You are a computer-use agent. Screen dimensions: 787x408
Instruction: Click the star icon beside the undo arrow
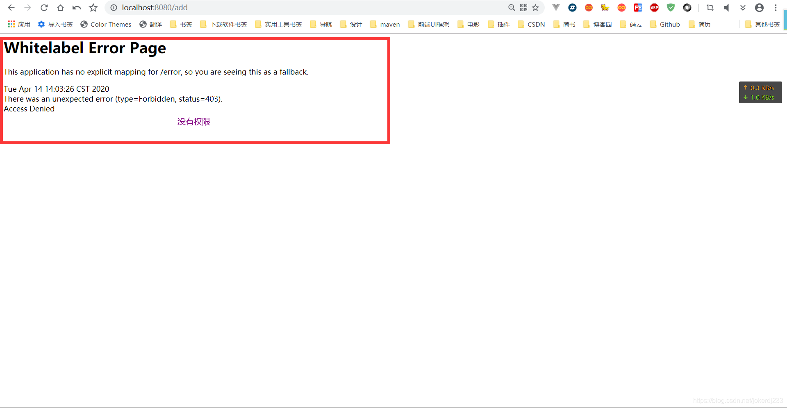pyautogui.click(x=93, y=8)
